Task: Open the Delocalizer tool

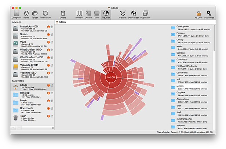Action: (x=133, y=14)
